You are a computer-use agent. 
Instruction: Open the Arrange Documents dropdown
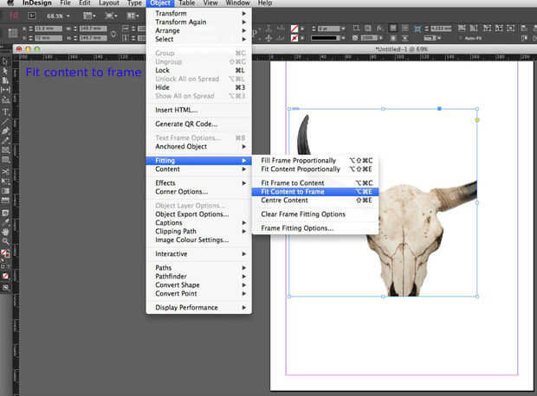pyautogui.click(x=133, y=16)
